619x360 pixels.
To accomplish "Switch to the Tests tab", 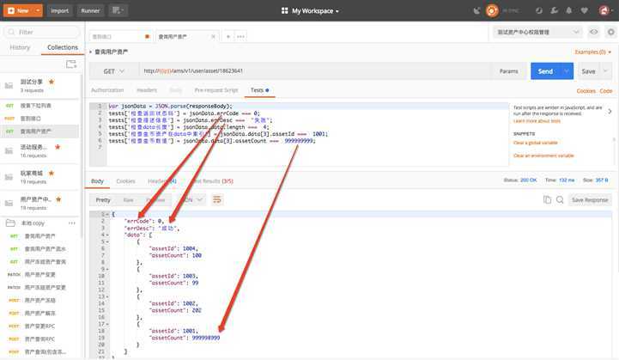I will point(259,90).
